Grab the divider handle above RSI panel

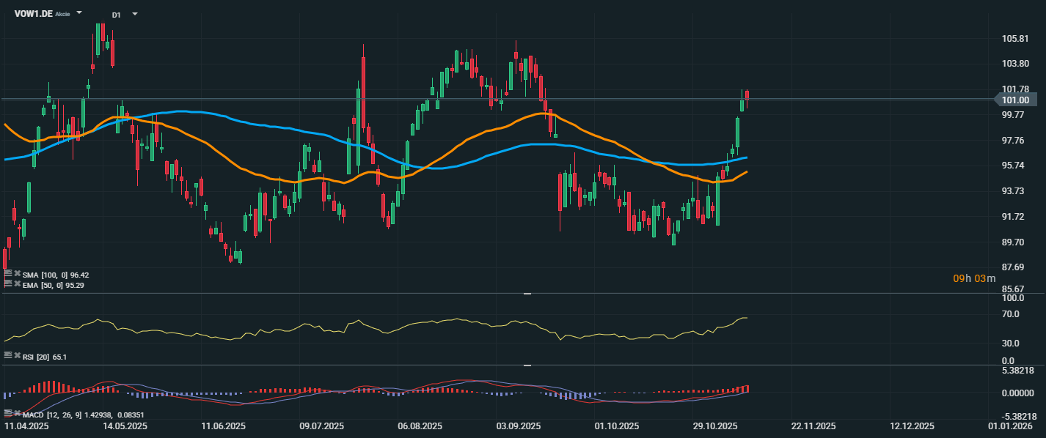coord(526,294)
